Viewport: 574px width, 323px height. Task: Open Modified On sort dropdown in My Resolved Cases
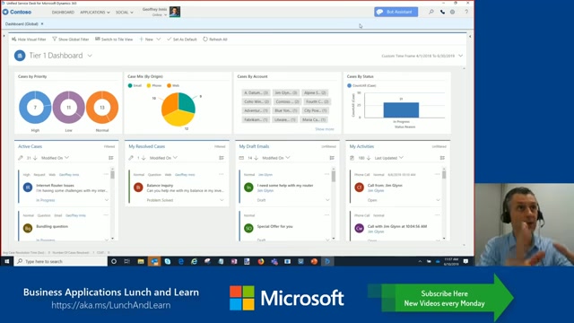pos(163,158)
